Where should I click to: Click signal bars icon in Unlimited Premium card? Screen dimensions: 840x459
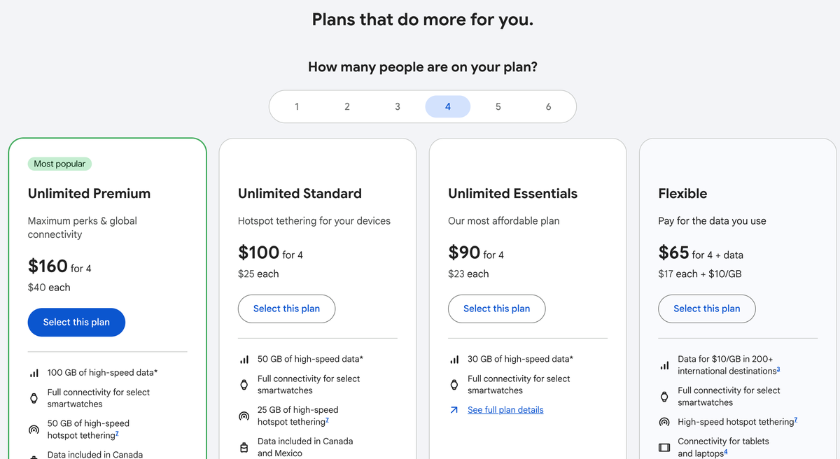[x=34, y=374]
